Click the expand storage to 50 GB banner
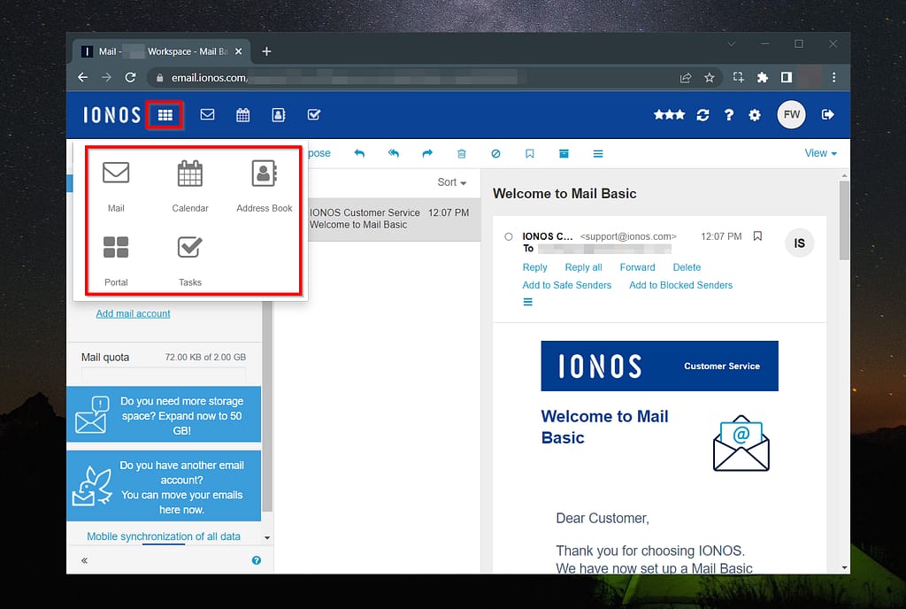 tap(164, 415)
